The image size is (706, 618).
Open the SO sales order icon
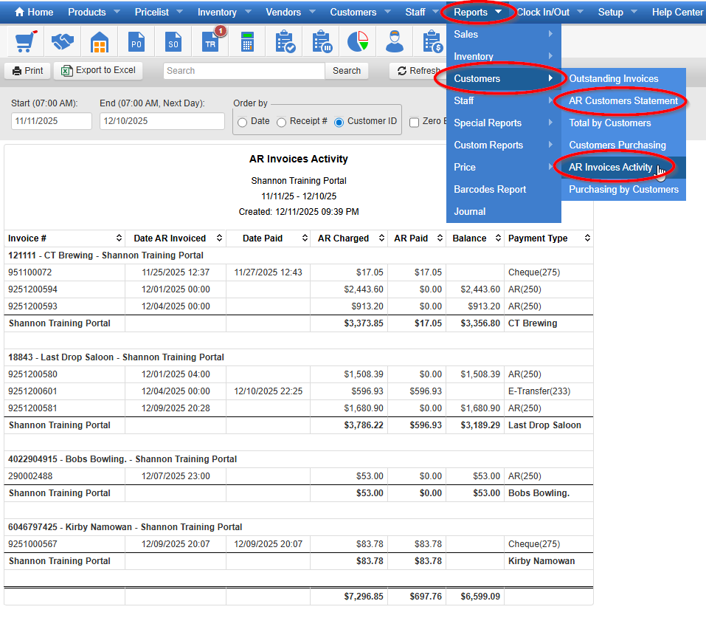click(173, 41)
